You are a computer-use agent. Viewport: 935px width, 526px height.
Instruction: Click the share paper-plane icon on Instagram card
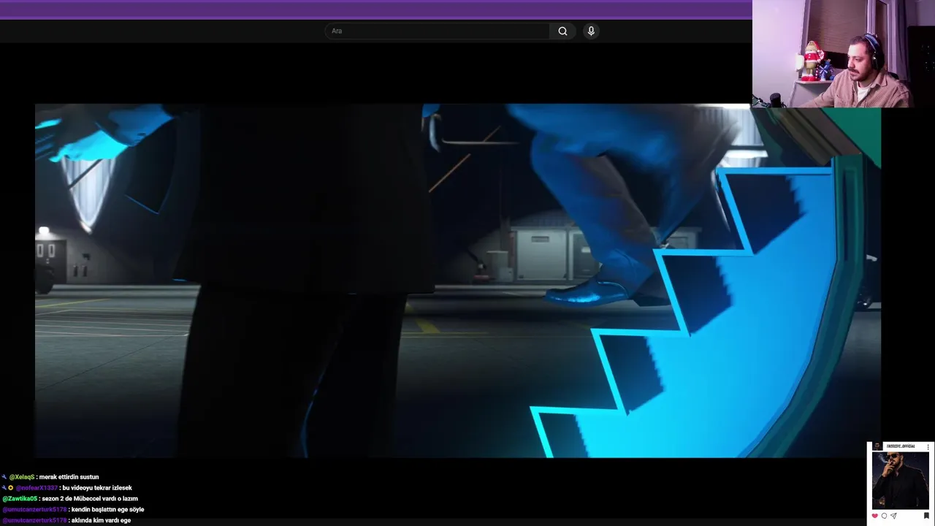(893, 516)
